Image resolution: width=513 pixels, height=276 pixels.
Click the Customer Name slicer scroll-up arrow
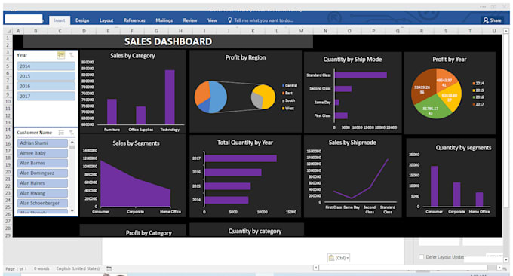72,143
